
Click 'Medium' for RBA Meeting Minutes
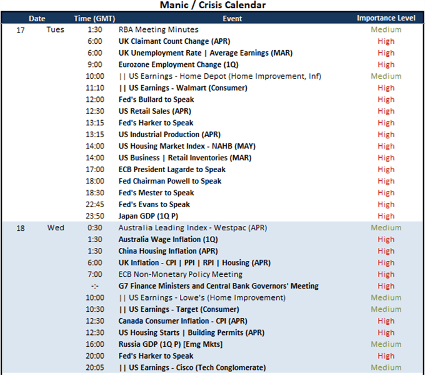pos(386,29)
